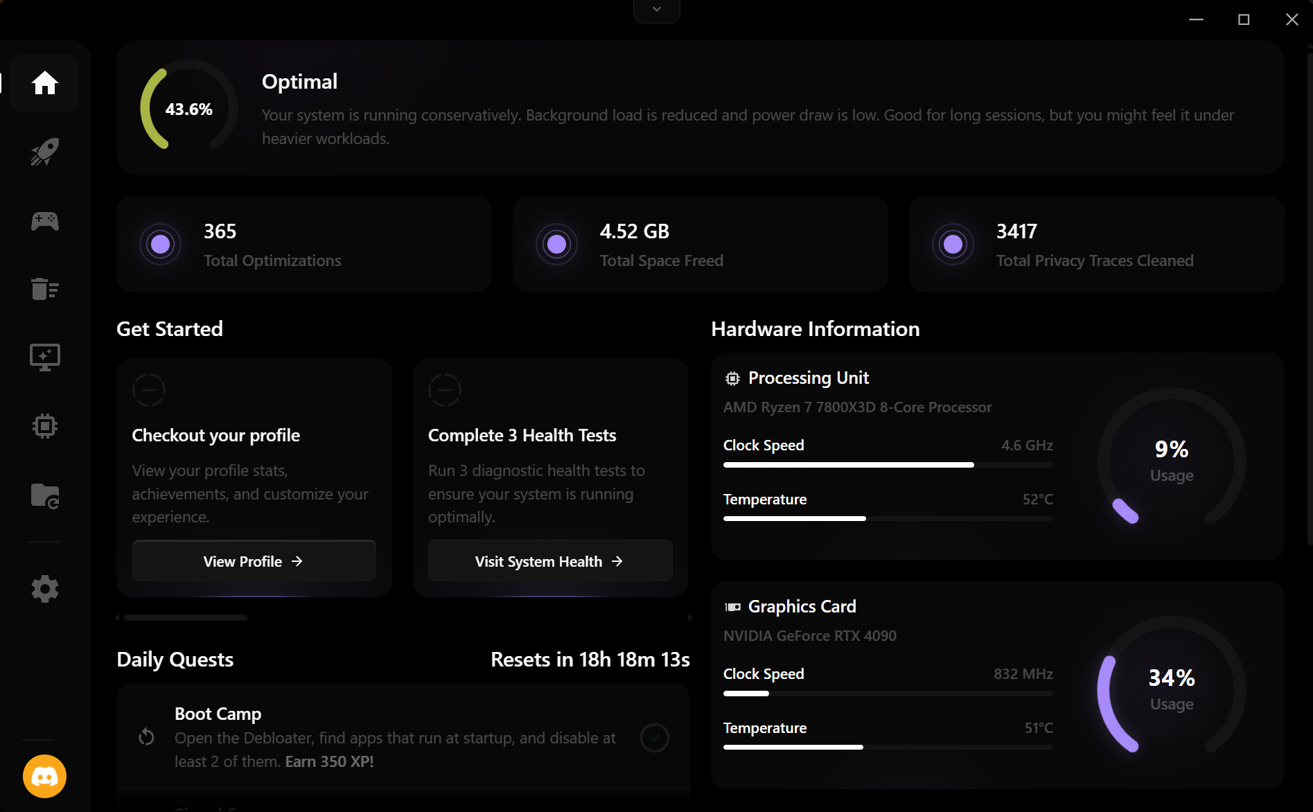1313x812 pixels.
Task: Click the Complete 3 Health Tests title
Action: [522, 435]
